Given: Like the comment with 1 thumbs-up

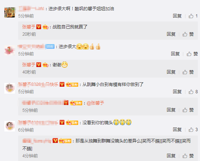Looking at the screenshot, I should [x=193, y=16].
